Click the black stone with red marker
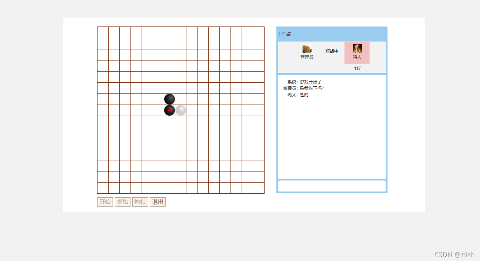The height and width of the screenshot is (261, 480). click(170, 110)
